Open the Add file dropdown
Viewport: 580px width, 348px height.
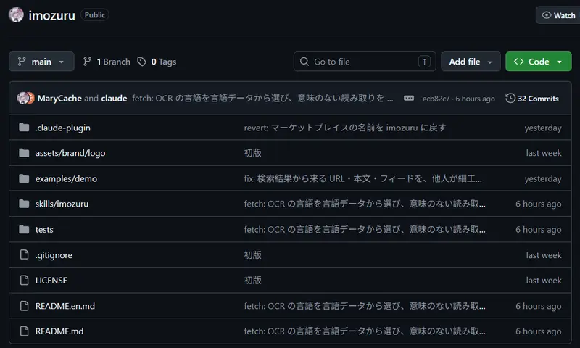point(471,62)
